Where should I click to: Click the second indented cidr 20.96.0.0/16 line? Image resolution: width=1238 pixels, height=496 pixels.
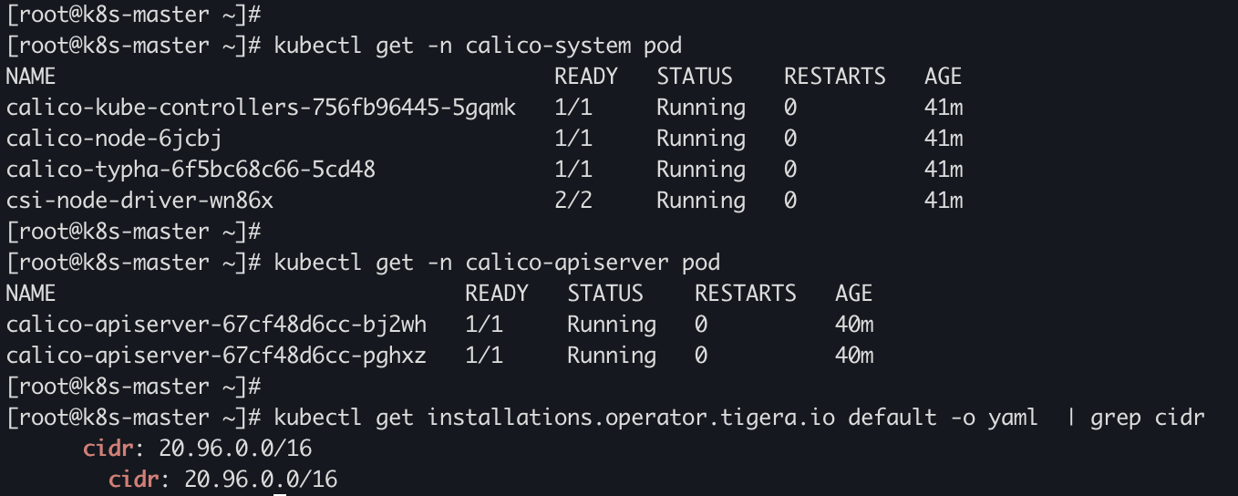click(223, 480)
